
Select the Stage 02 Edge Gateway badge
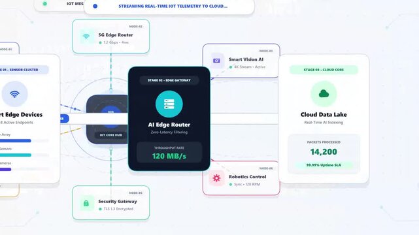pyautogui.click(x=169, y=80)
